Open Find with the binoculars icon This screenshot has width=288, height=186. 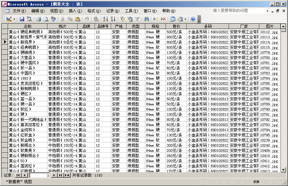(146, 19)
